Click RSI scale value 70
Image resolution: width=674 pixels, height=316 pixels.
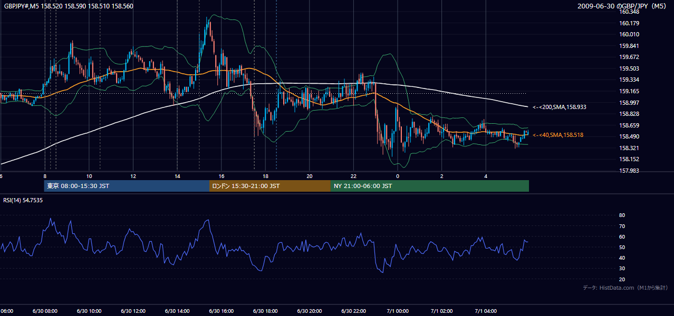[x=622, y=226]
